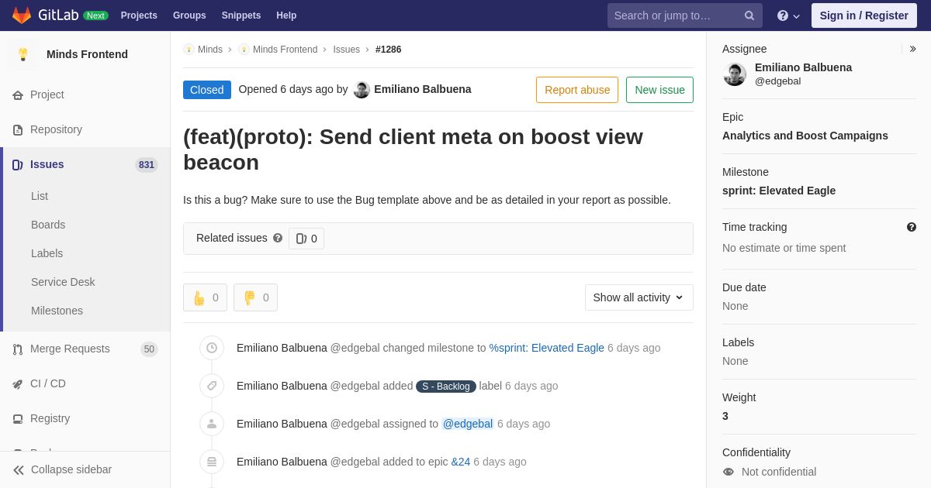
Task: Click the Time tracking help icon
Action: pos(912,227)
